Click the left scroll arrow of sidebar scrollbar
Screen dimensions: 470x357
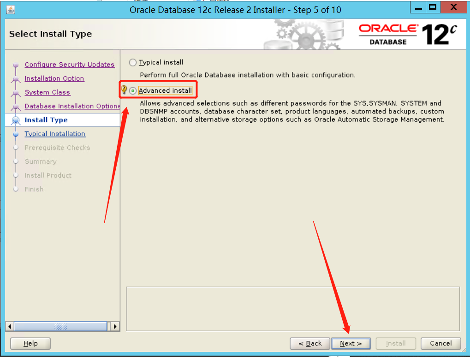pyautogui.click(x=10, y=326)
